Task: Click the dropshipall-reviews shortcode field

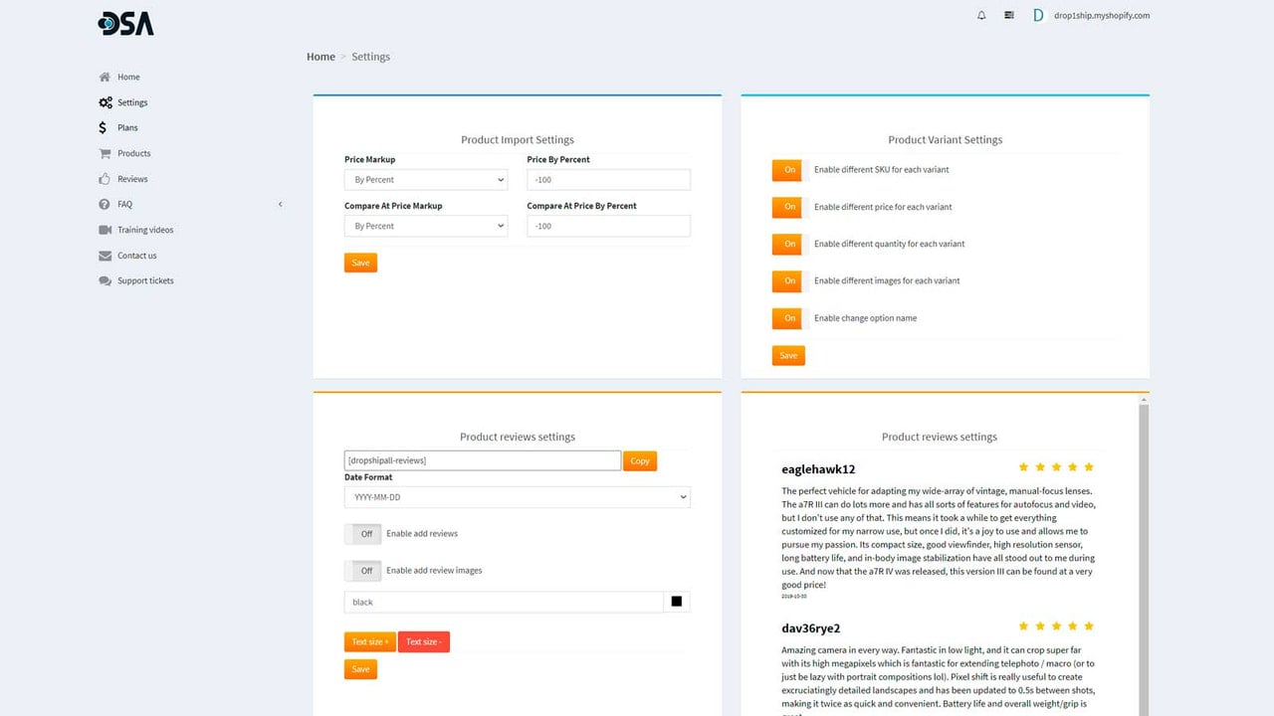Action: 483,460
